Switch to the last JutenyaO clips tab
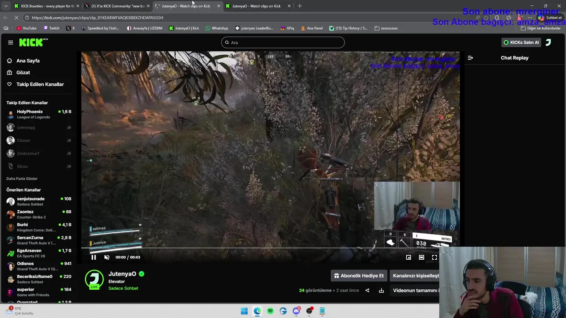Screen dimensions: 566x318 click(x=258, y=6)
